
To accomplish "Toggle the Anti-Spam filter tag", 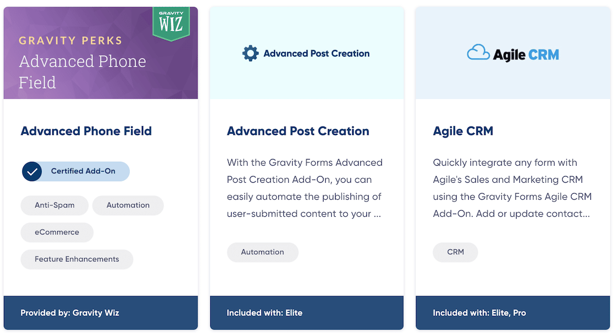I will click(x=54, y=205).
